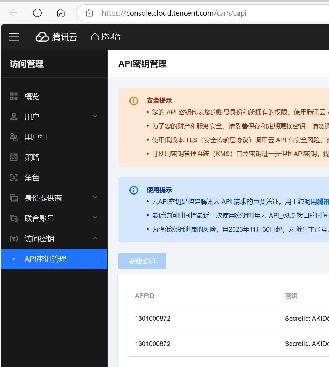Open 身份提供商 via its sidebar icon
The image size is (329, 367).
click(x=14, y=198)
